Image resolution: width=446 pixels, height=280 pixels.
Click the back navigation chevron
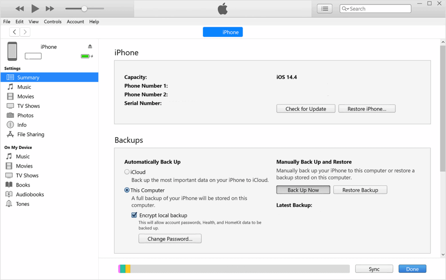tap(14, 32)
